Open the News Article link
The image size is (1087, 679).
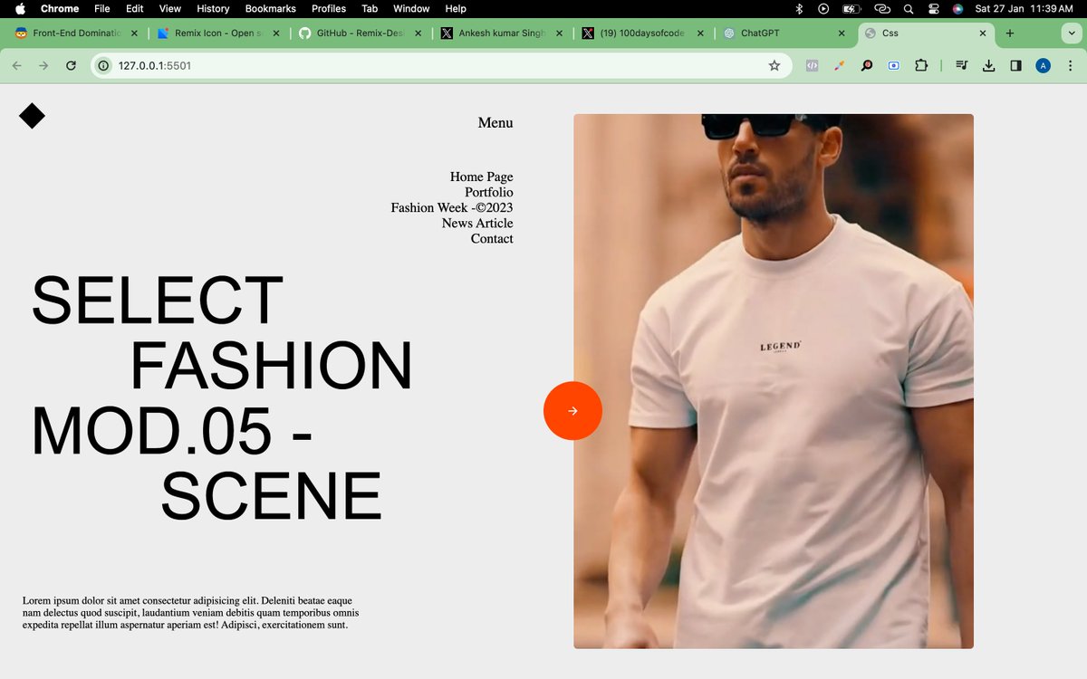(477, 224)
